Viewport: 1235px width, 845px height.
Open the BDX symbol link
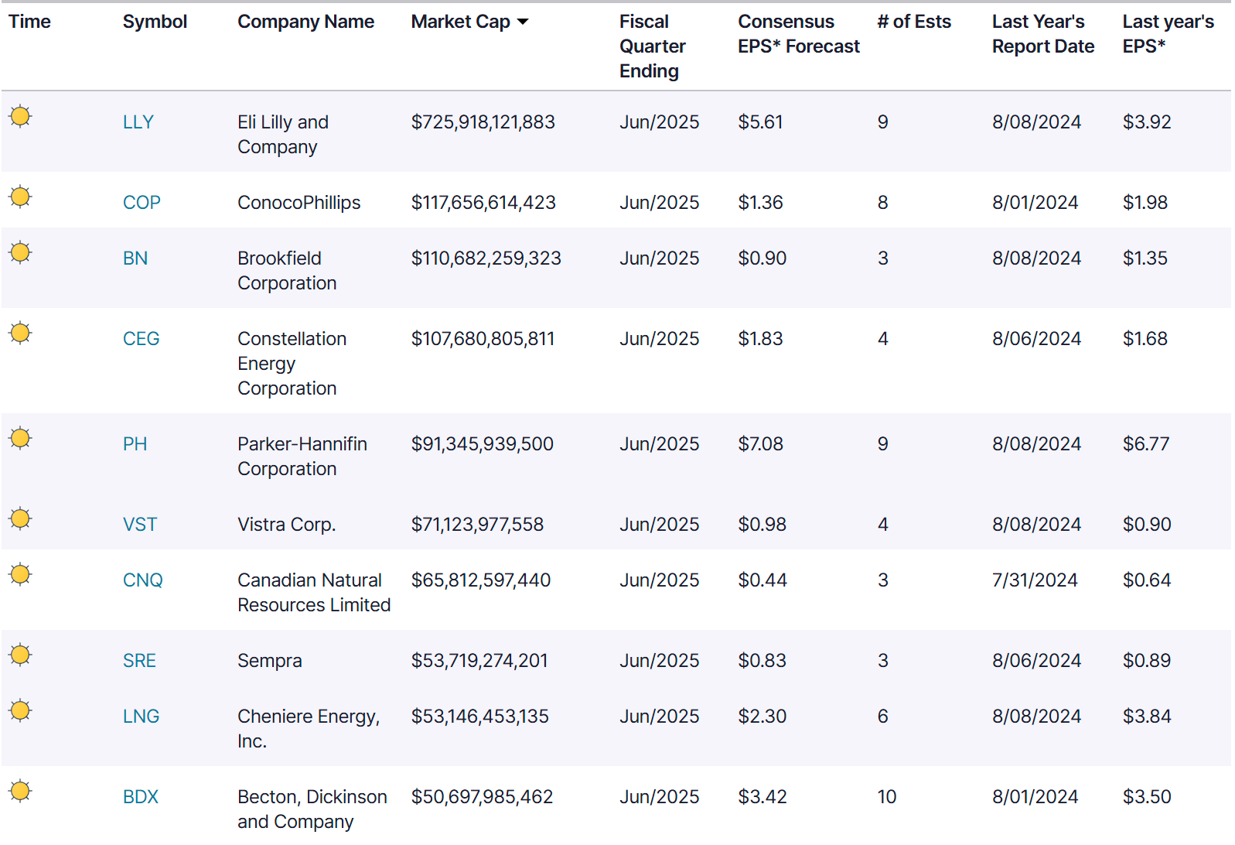pyautogui.click(x=140, y=797)
